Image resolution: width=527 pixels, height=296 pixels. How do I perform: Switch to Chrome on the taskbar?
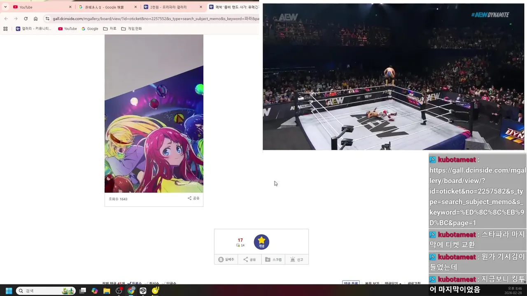coord(131,291)
